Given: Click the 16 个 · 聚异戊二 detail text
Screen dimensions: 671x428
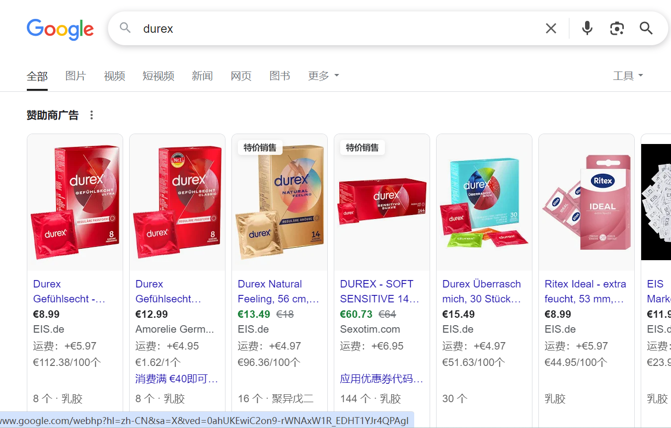Looking at the screenshot, I should point(276,398).
